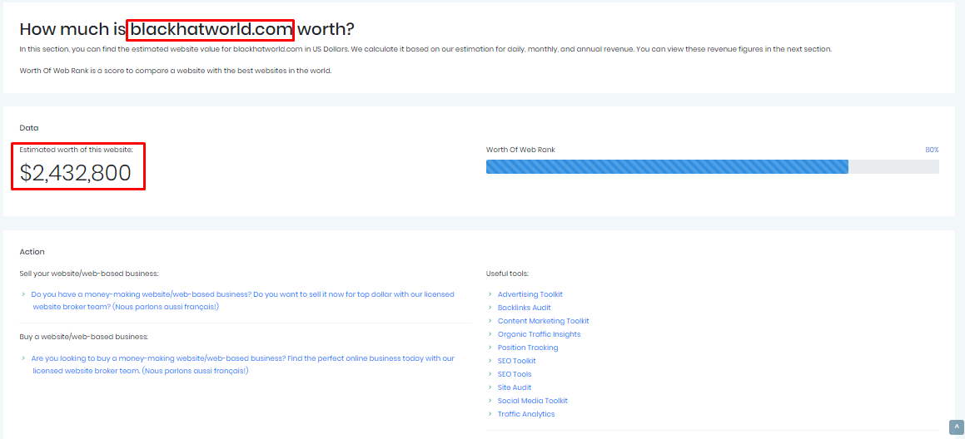Open the SEO Toolkit link
965x439 pixels.
point(517,361)
